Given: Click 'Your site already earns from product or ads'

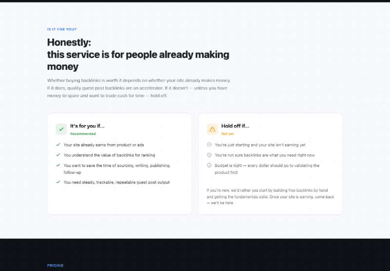Looking at the screenshot, I should 104,145.
